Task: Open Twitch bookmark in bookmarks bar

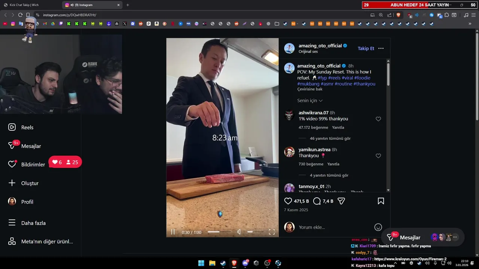Action: tap(61, 24)
